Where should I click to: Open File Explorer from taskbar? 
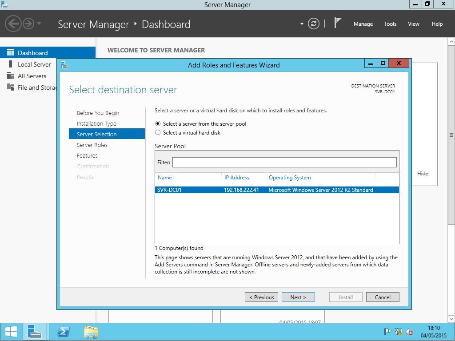[x=91, y=332]
